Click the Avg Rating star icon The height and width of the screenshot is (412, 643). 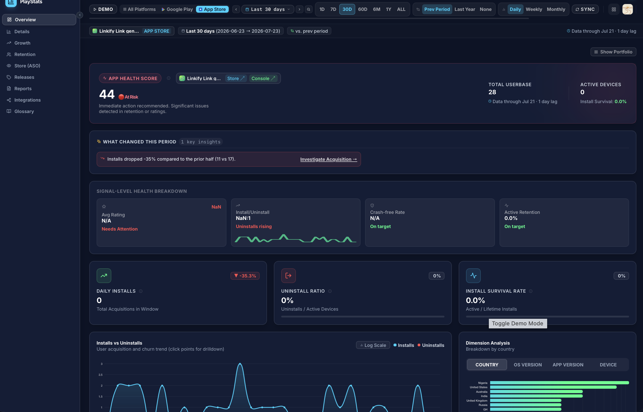[104, 207]
